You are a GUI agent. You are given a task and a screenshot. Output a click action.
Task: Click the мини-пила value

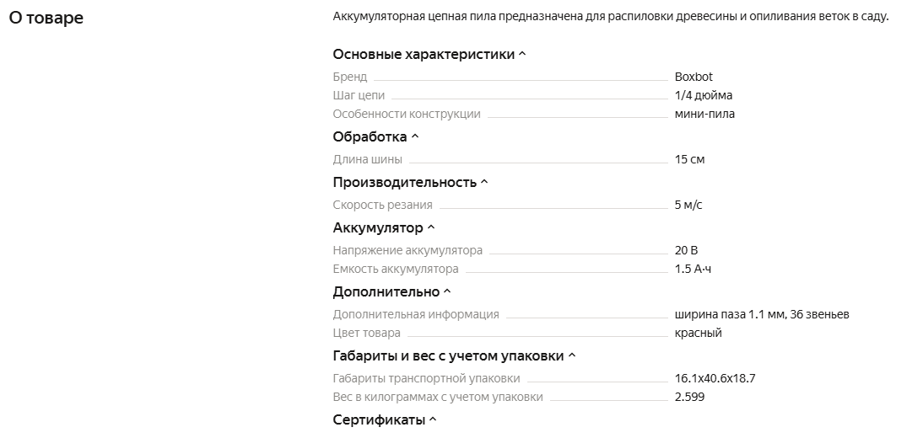click(x=704, y=114)
